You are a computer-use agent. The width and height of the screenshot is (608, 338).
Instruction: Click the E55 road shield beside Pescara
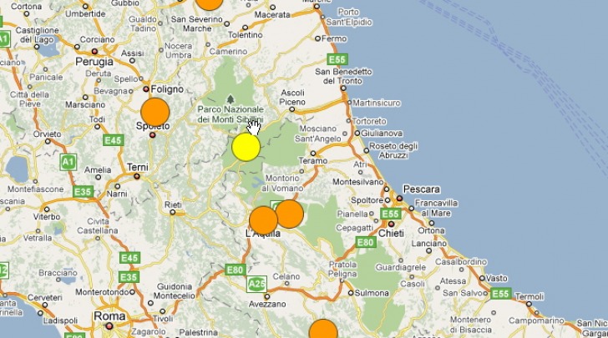tap(390, 214)
